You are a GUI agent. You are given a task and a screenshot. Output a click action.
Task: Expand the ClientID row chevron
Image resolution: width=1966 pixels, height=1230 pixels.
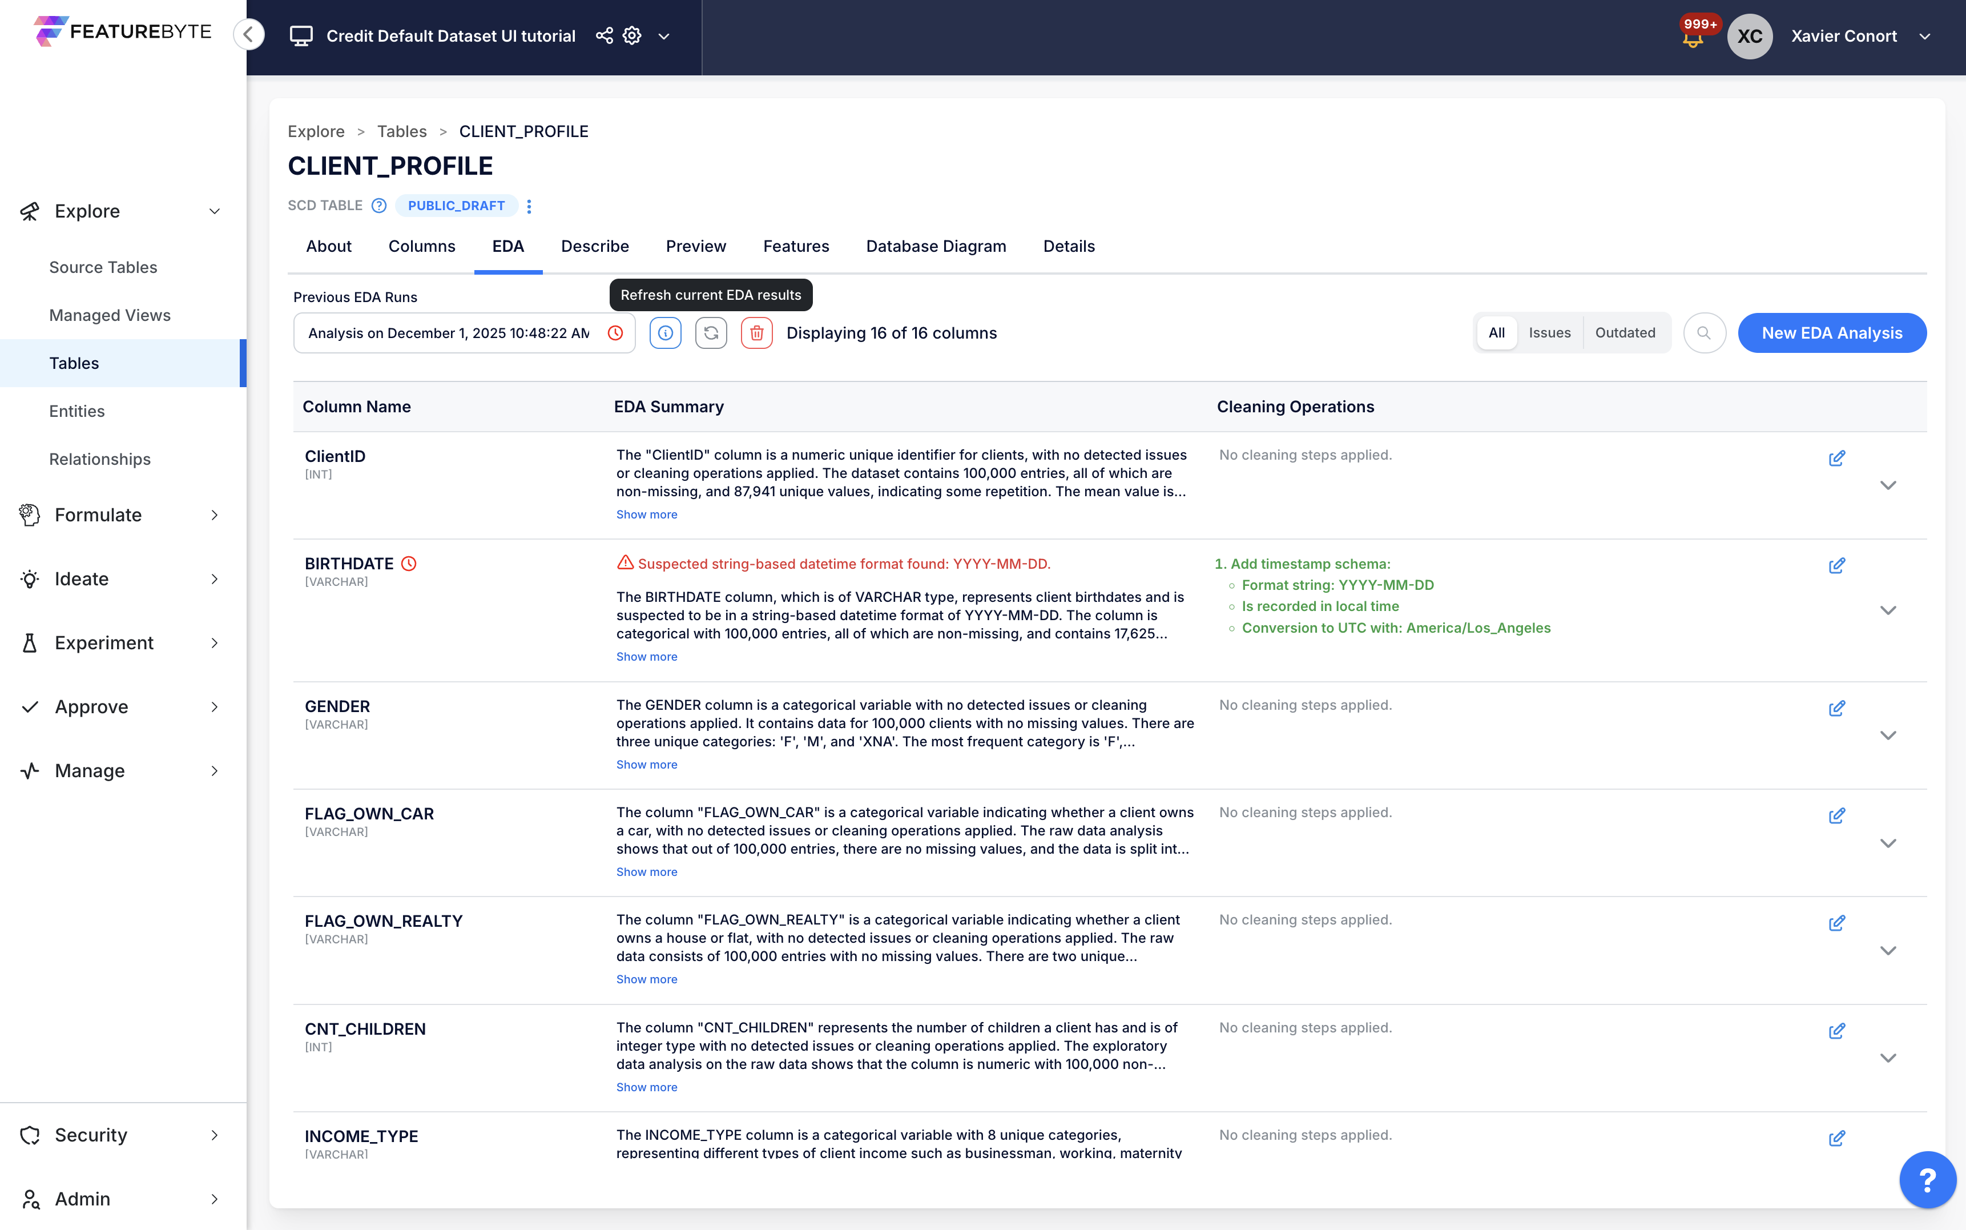coord(1888,485)
